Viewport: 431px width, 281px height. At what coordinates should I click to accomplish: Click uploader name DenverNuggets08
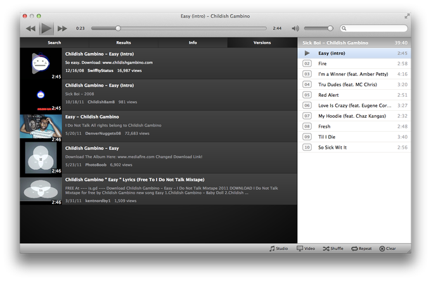103,134
